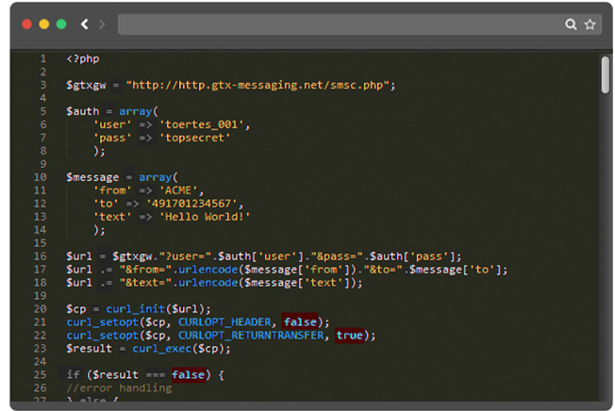Click line number 16 in the gutter
Viewport: 615px width, 411px height.
tap(40, 256)
